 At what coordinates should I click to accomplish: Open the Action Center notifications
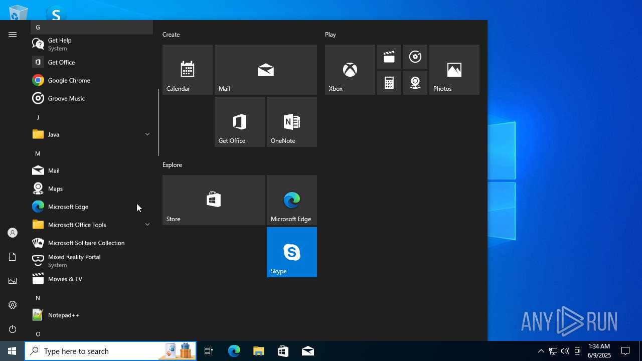pyautogui.click(x=625, y=351)
